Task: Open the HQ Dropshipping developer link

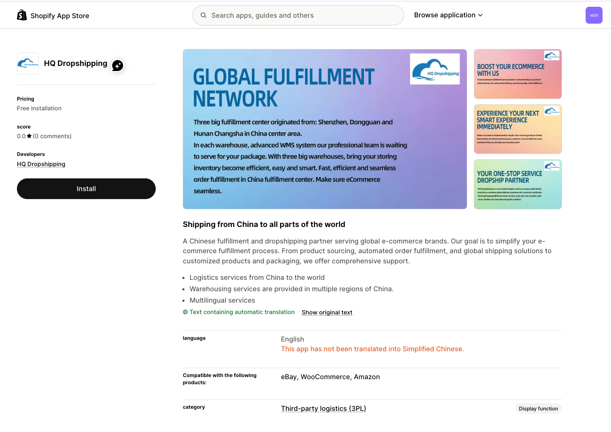Action: (x=41, y=164)
